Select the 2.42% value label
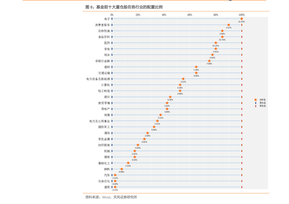This screenshot has height=204, width=289. pyautogui.click(x=135, y=154)
